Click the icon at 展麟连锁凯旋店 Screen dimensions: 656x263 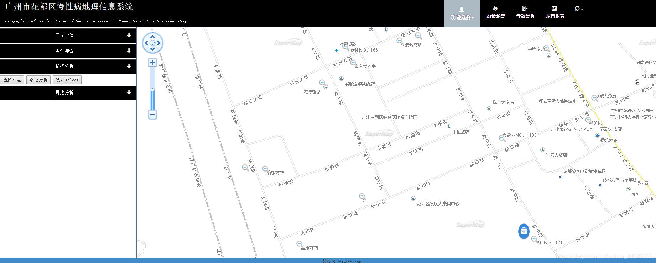[341, 78]
